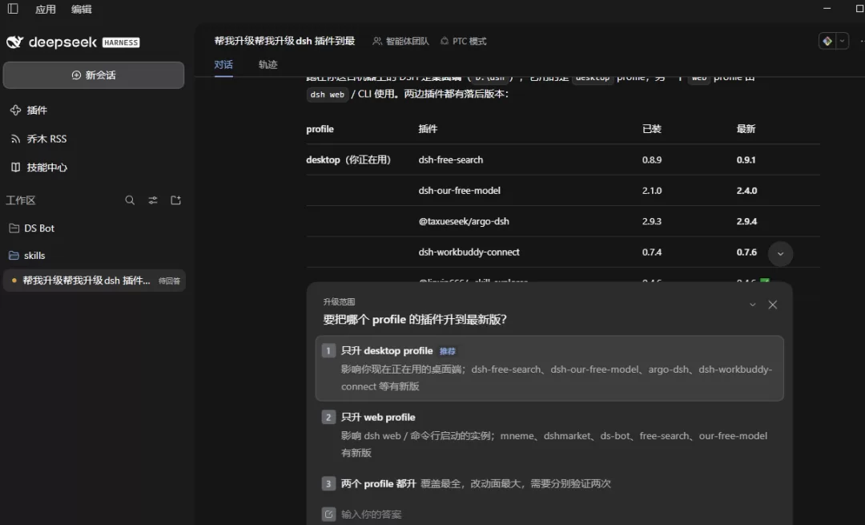This screenshot has width=865, height=525.
Task: Select option 两个 profile 都升
Action: pyautogui.click(x=549, y=483)
